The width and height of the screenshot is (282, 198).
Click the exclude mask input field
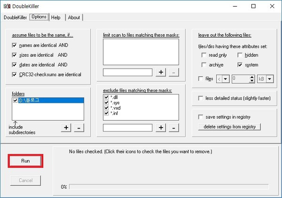pyautogui.click(x=127, y=128)
